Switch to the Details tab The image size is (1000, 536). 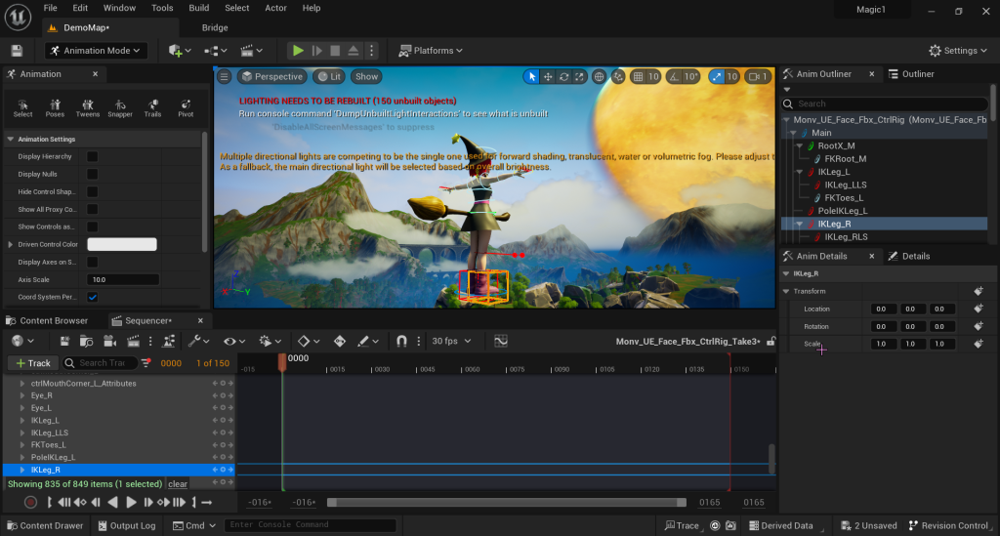pyautogui.click(x=909, y=256)
